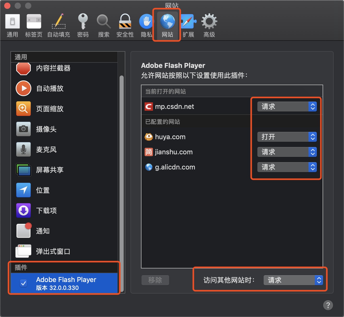The height and width of the screenshot is (317, 344).
Task: Select the 摄像头 sidebar label
Action: coord(46,129)
